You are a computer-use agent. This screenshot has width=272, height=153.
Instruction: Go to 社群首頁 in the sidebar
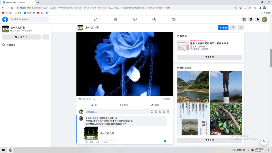point(11,45)
